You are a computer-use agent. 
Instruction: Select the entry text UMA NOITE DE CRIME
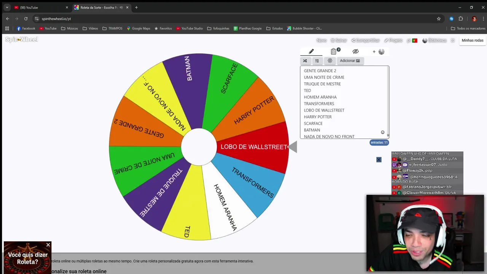coord(324,77)
